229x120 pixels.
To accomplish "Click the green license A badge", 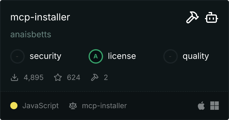I will pyautogui.click(x=96, y=56).
